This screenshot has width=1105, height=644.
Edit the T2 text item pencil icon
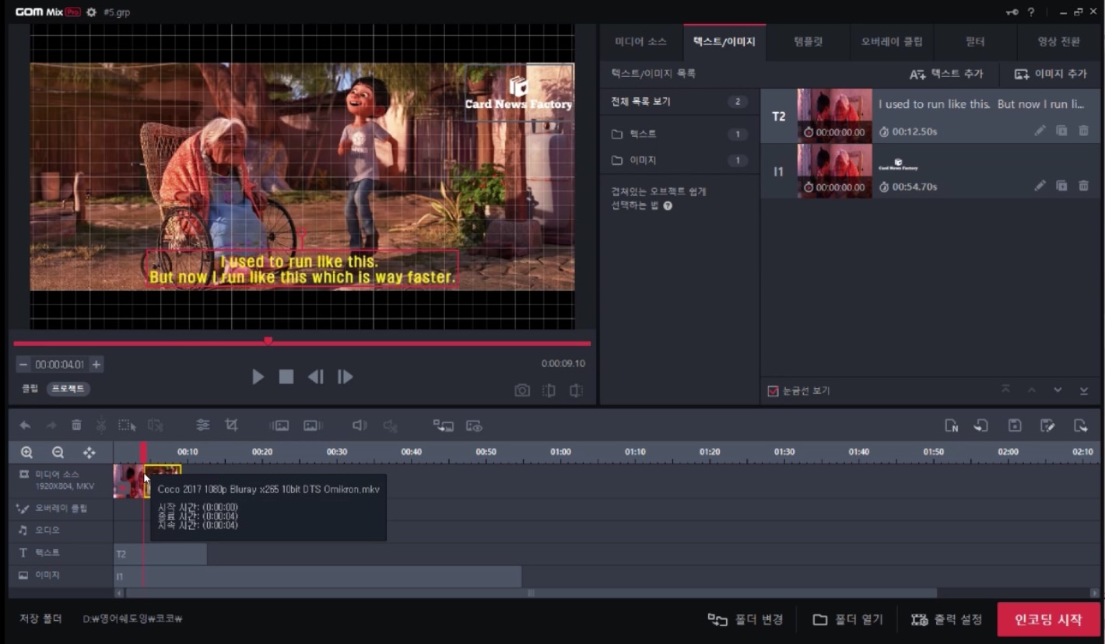pyautogui.click(x=1040, y=131)
